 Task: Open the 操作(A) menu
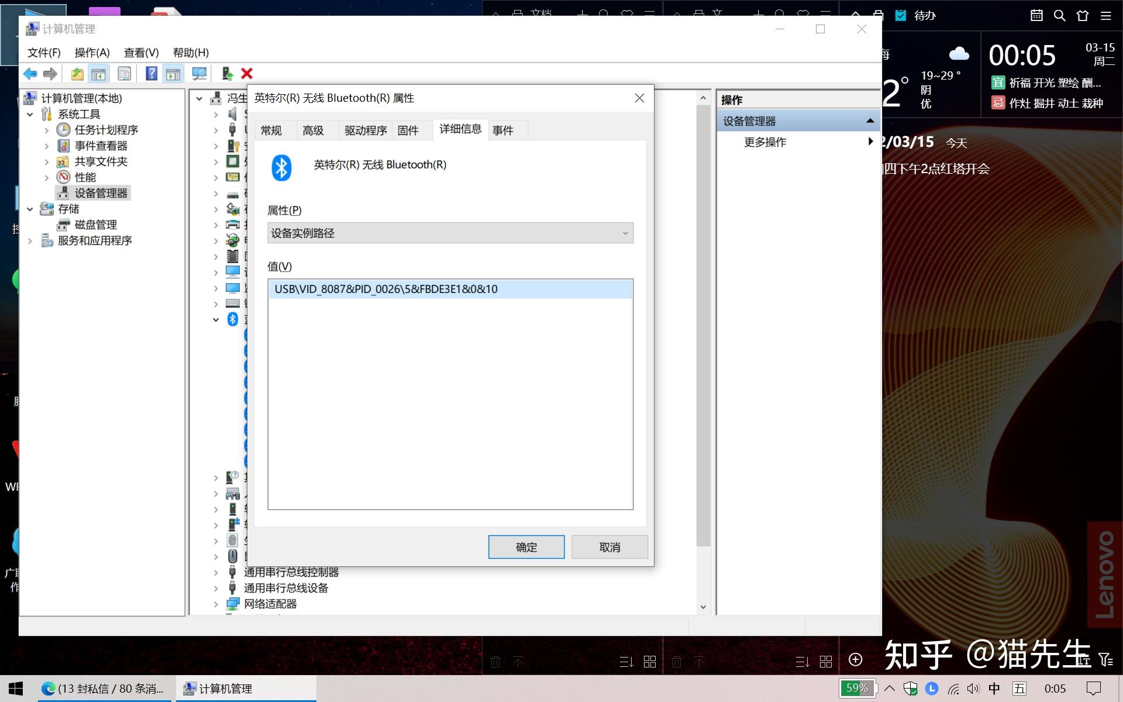[x=92, y=53]
